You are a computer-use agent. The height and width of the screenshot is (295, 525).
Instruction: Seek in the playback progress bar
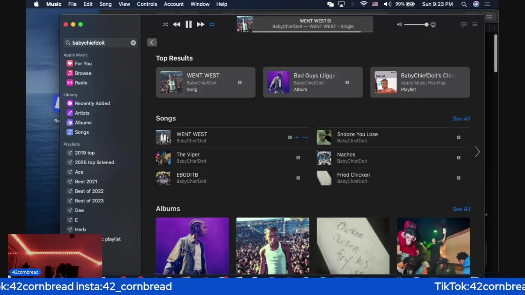click(313, 32)
